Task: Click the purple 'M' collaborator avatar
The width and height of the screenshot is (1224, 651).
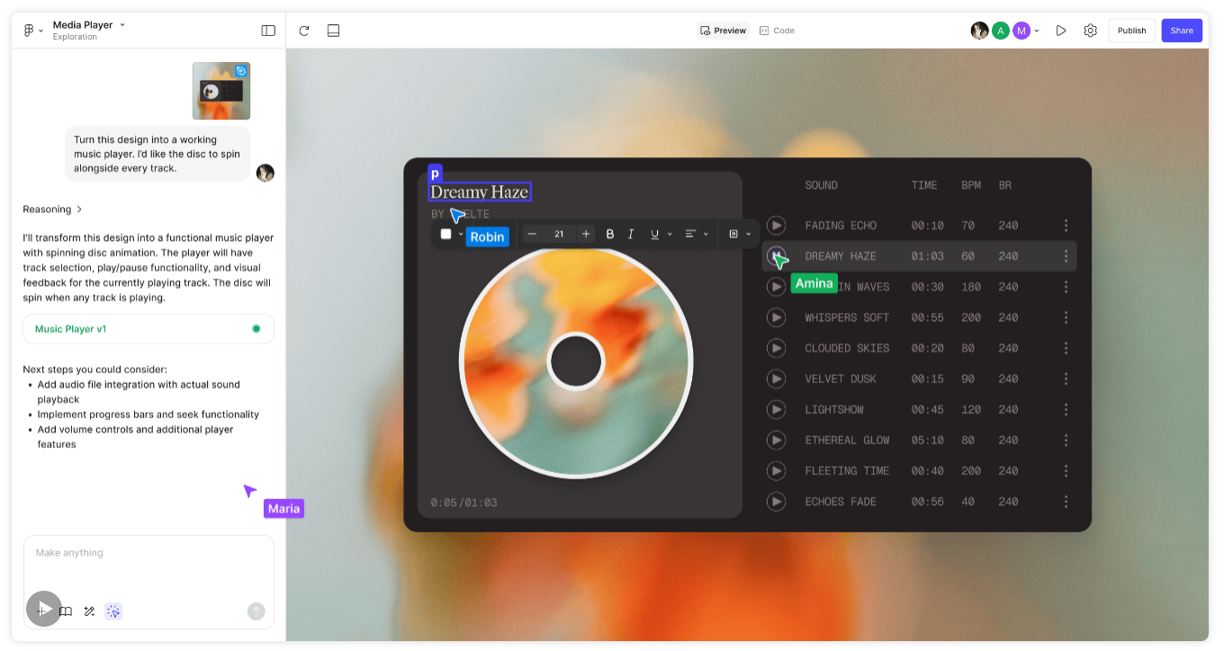Action: coord(1021,31)
